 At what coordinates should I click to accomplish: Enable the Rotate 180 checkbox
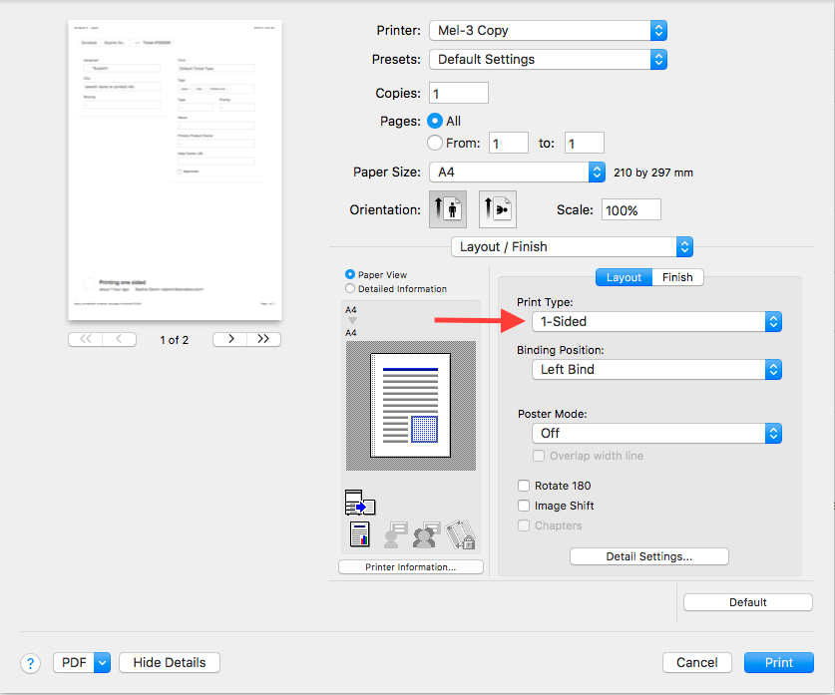tap(524, 486)
